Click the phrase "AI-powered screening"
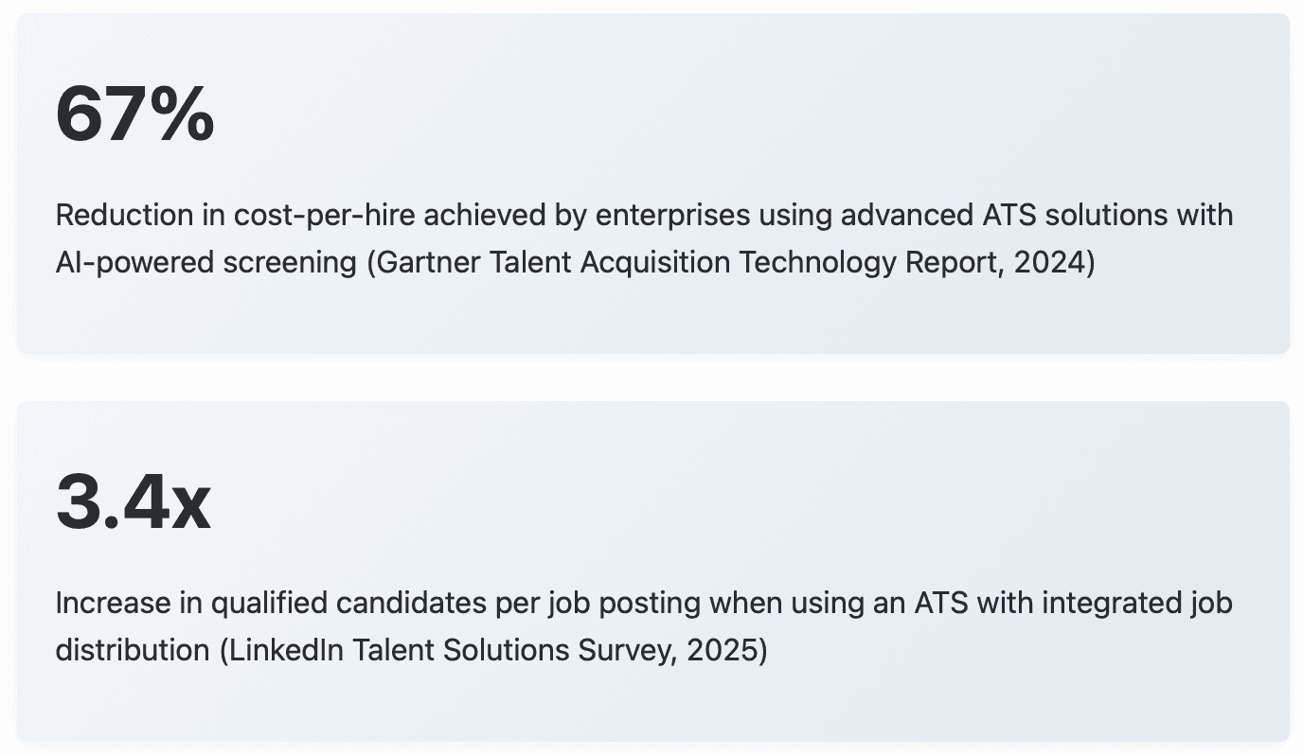Viewport: 1303px width, 755px height. (x=206, y=262)
